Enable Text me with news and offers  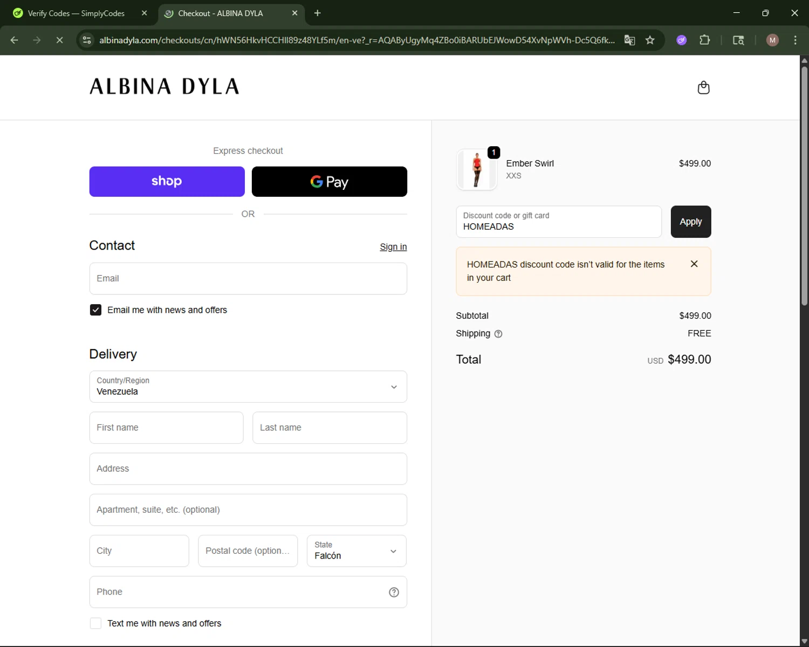tap(95, 623)
